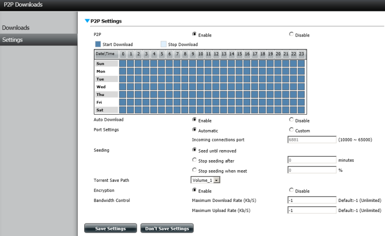The width and height of the screenshot is (385, 236).
Task: Open the Downloads page in sidebar
Action: [x=16, y=28]
